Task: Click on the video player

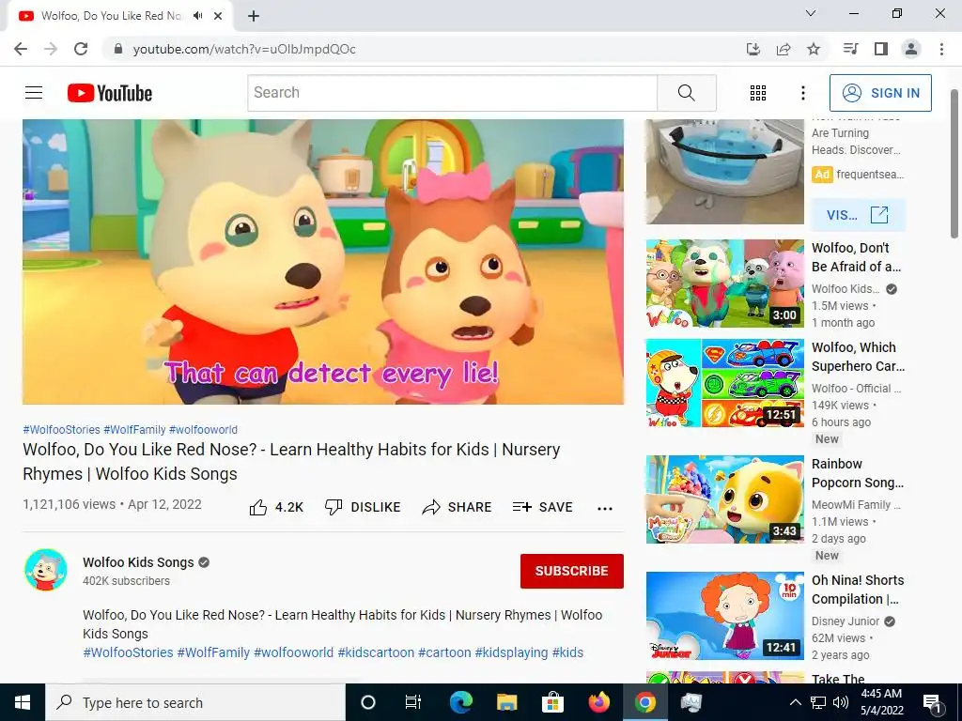Action: point(323,262)
